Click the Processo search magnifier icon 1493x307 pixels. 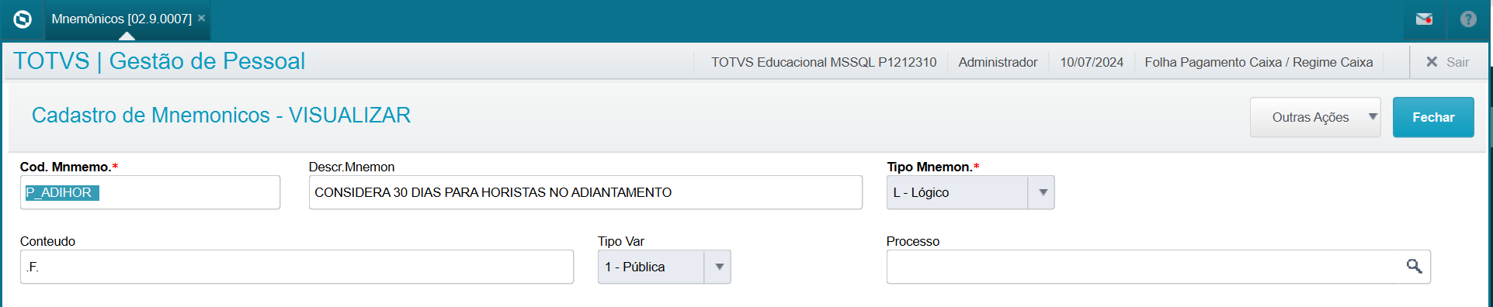pos(1414,267)
